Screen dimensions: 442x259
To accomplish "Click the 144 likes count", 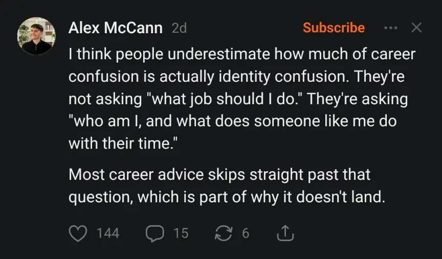I will click(x=107, y=233).
